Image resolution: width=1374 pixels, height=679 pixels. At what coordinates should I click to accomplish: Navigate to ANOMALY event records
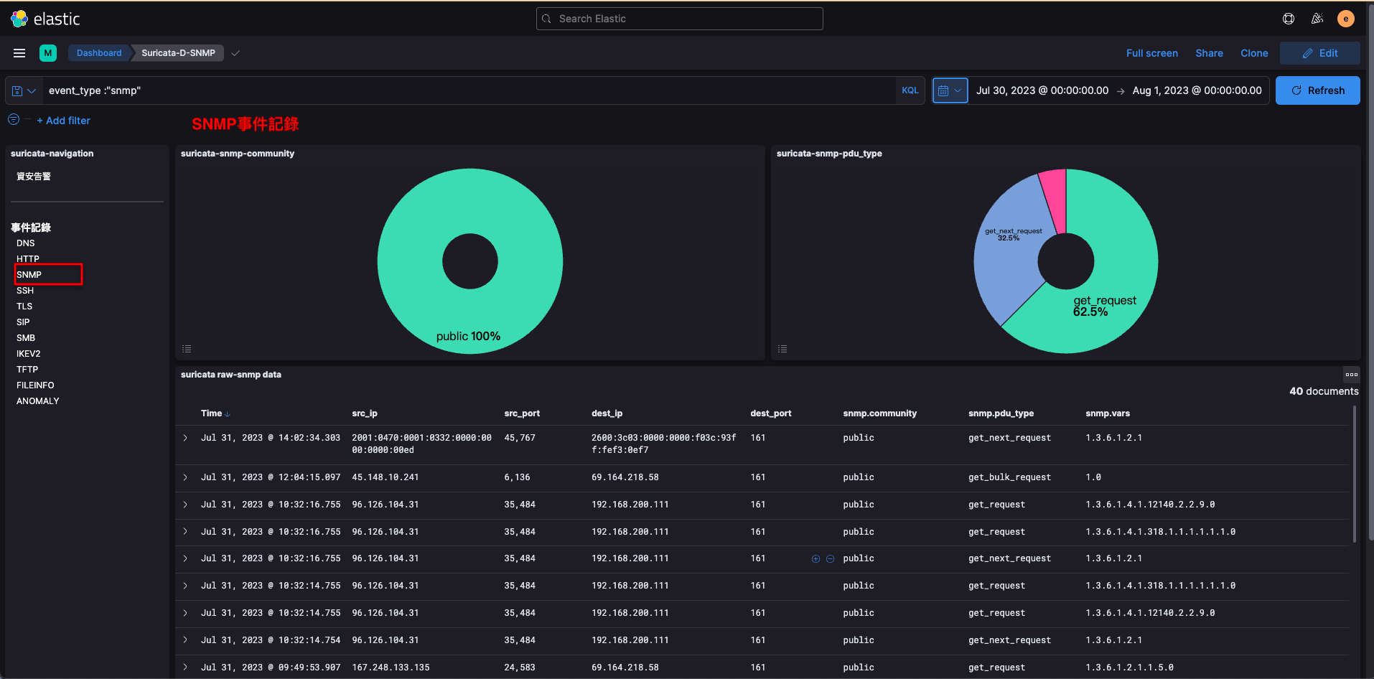tap(38, 401)
